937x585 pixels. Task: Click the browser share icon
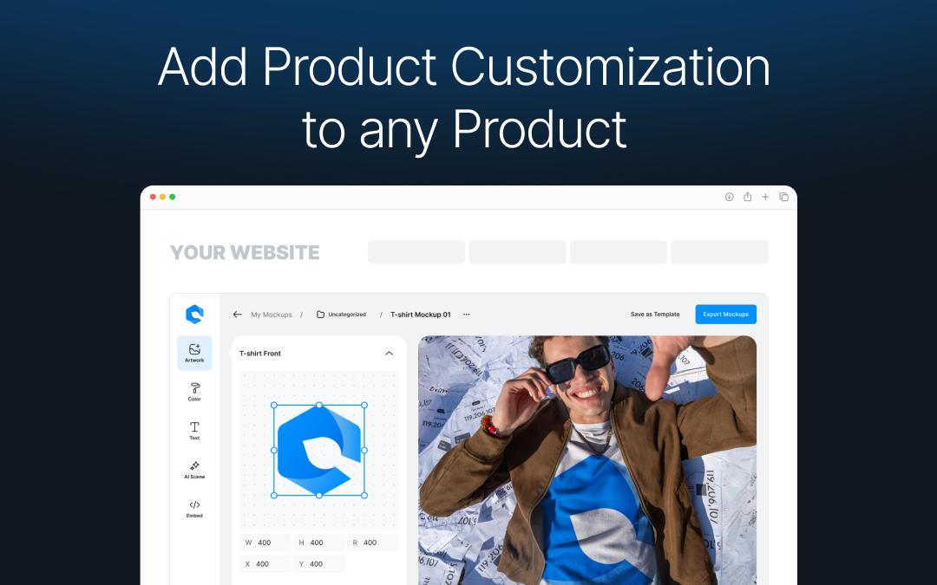pyautogui.click(x=747, y=197)
